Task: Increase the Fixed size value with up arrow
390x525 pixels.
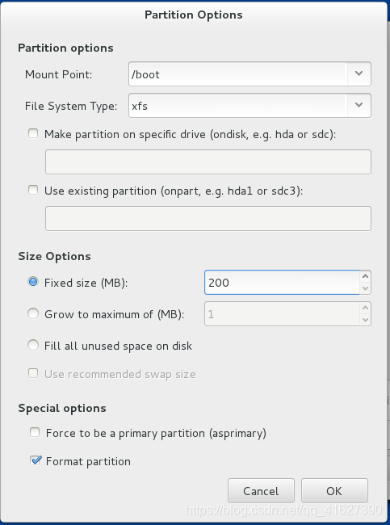Action: click(x=365, y=276)
